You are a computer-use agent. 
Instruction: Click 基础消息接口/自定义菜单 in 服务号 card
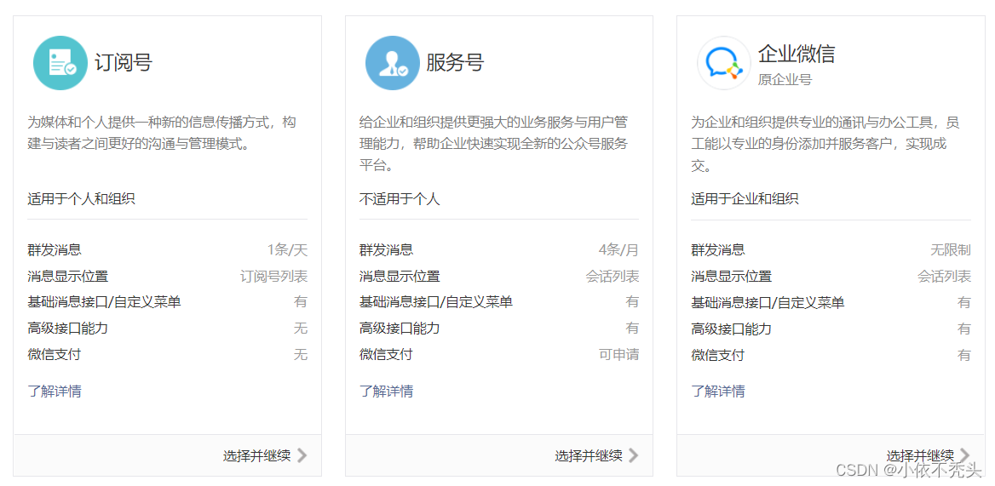coord(436,301)
